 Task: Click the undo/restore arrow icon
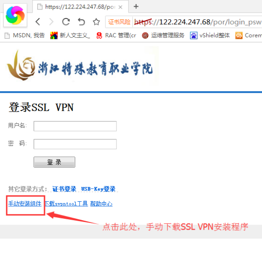81,22
